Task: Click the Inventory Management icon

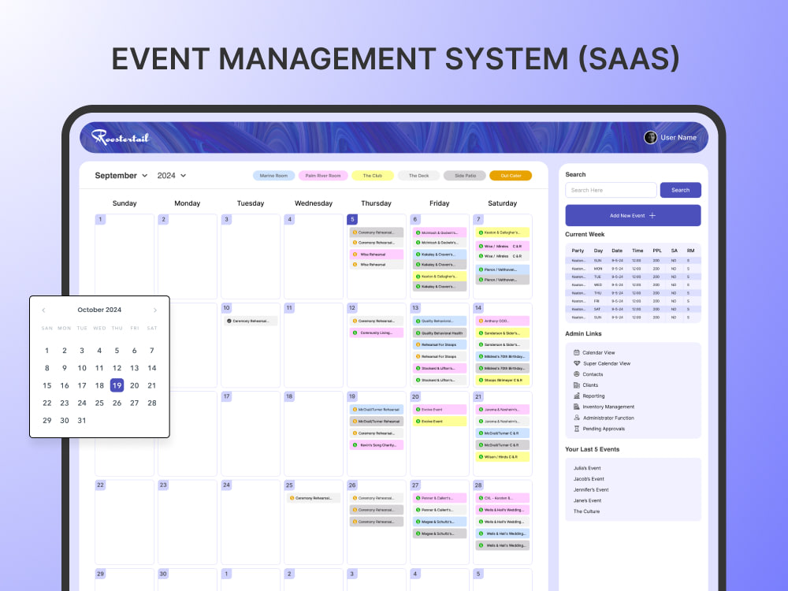Action: point(577,407)
